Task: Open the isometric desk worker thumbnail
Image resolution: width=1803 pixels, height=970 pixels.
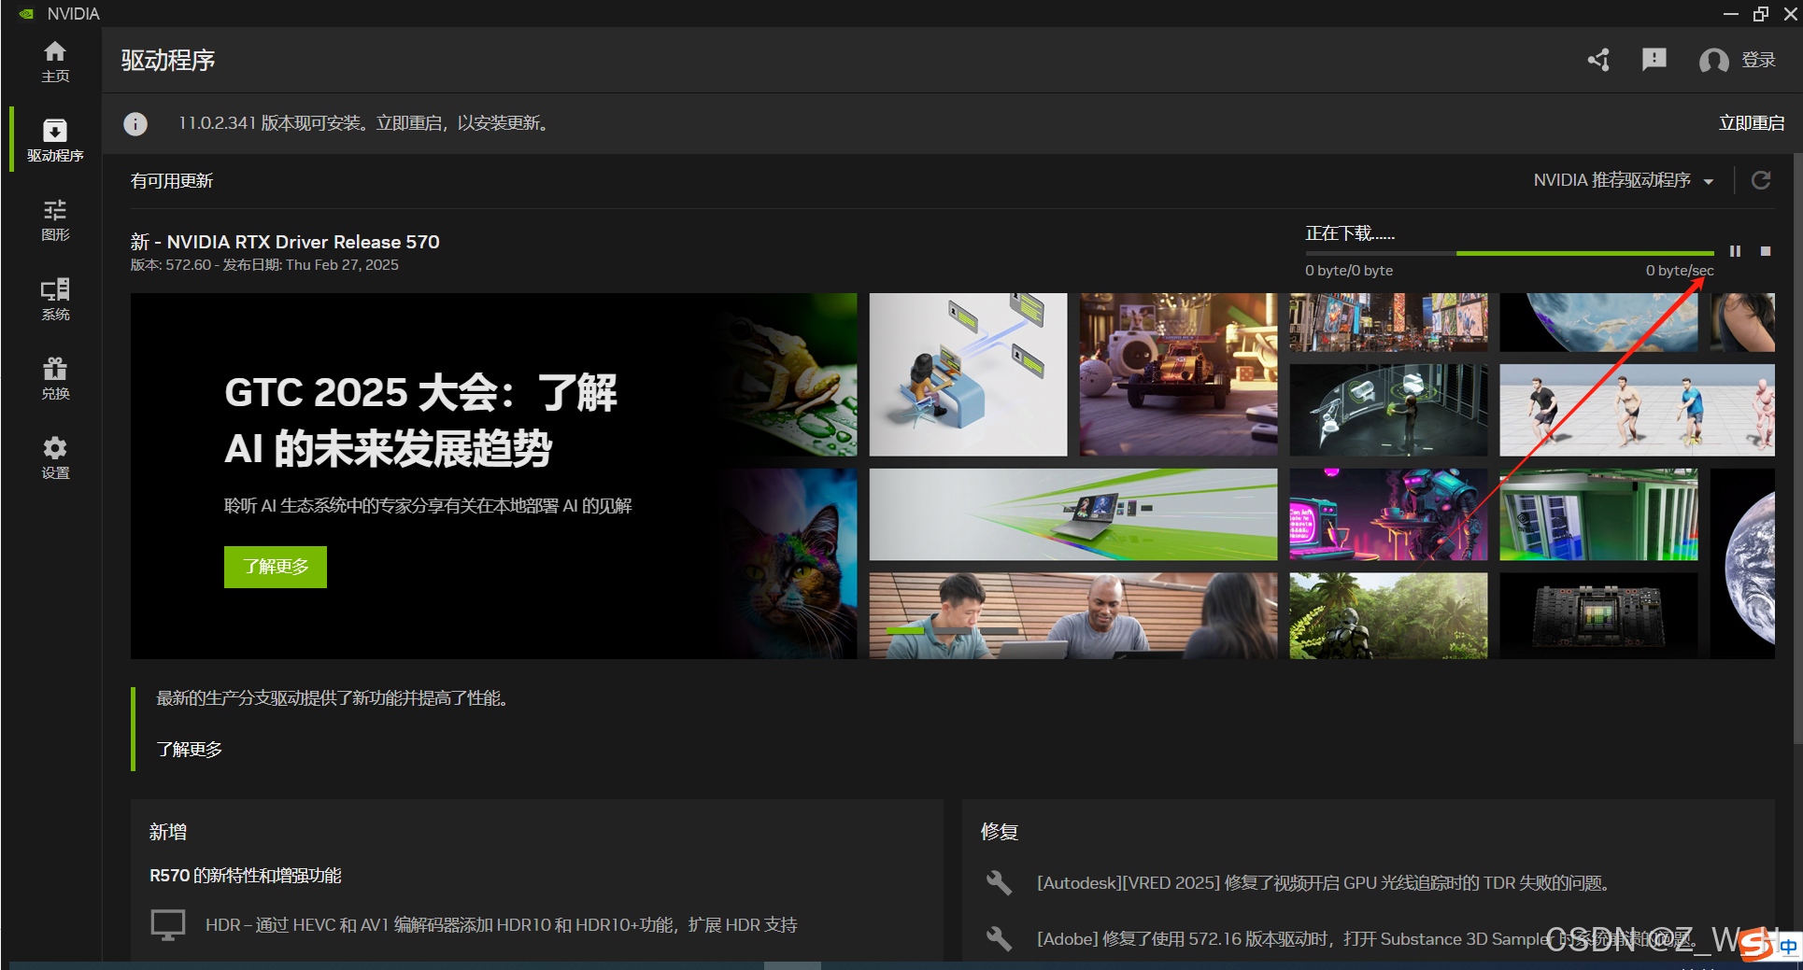Action: point(968,374)
